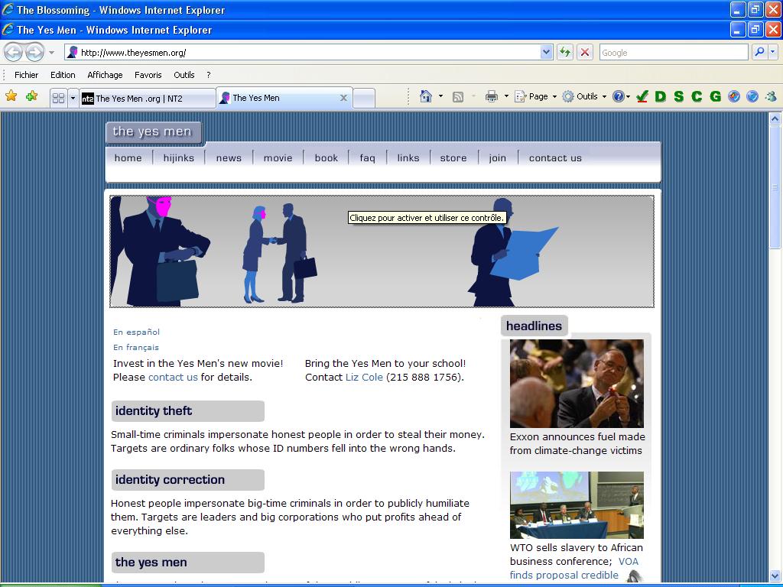Open the store nav link
Screen dimensions: 783x587
[453, 157]
